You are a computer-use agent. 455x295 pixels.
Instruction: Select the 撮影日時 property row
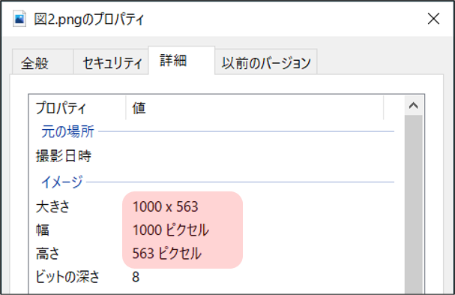[x=214, y=156]
